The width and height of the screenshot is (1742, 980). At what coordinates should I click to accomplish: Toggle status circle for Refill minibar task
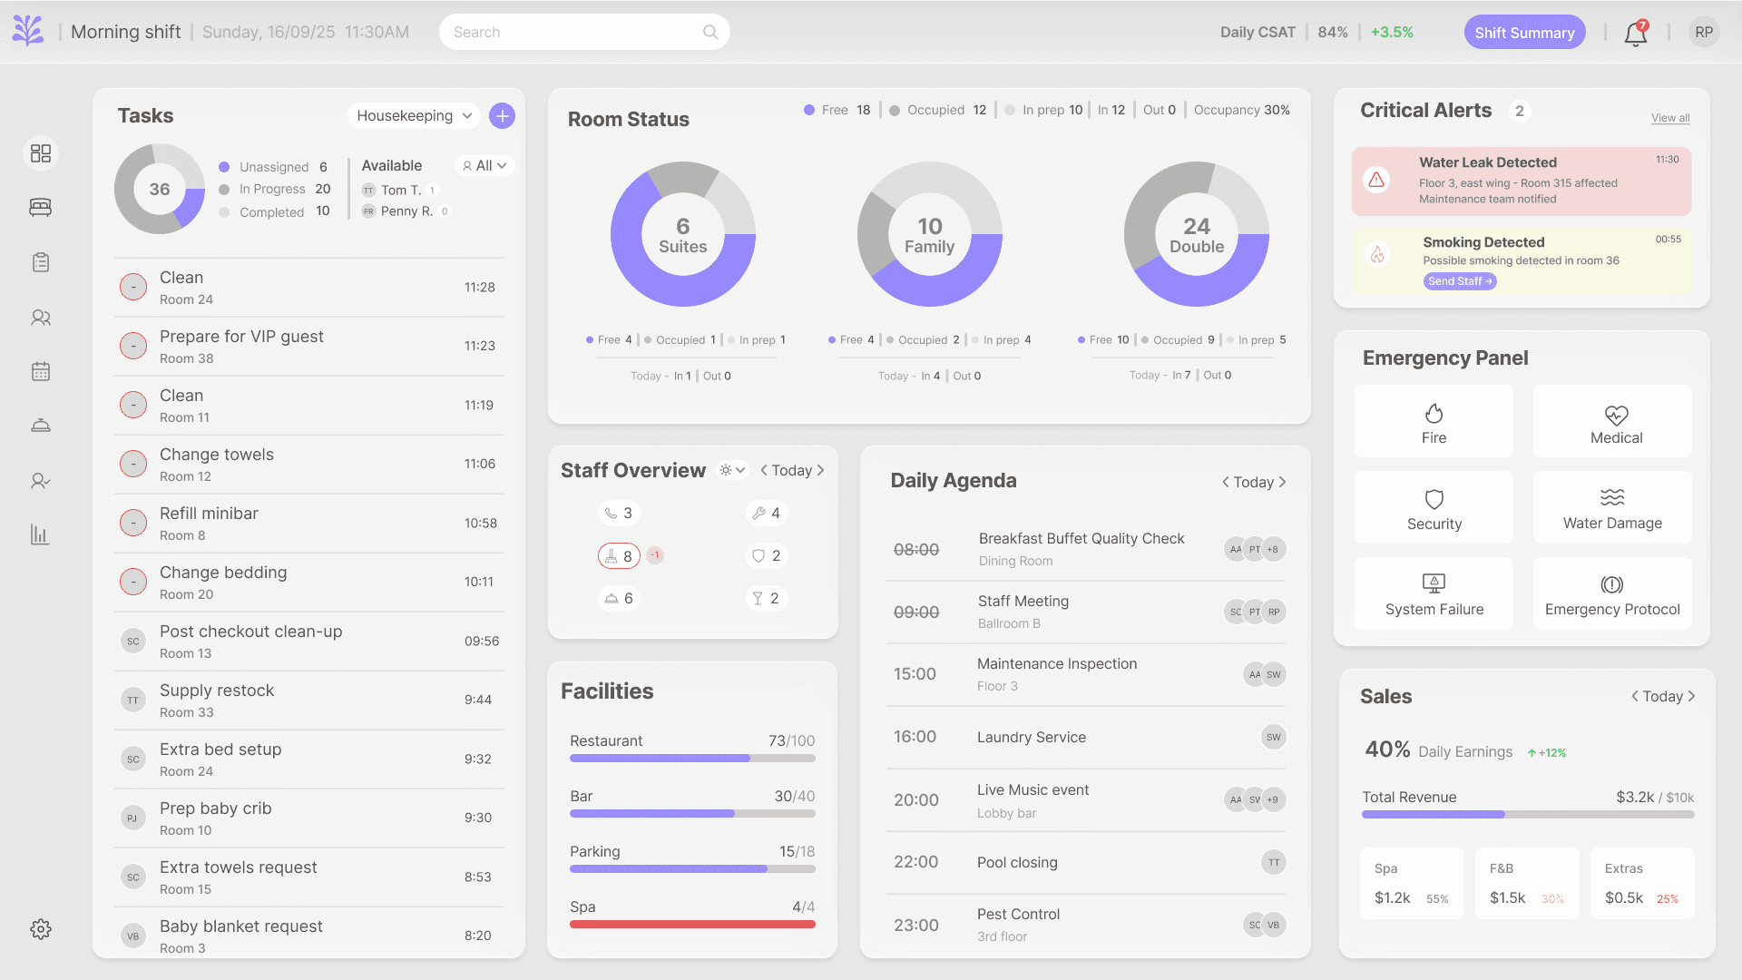133,524
